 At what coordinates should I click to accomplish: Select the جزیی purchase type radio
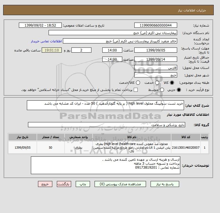(x=179, y=90)
